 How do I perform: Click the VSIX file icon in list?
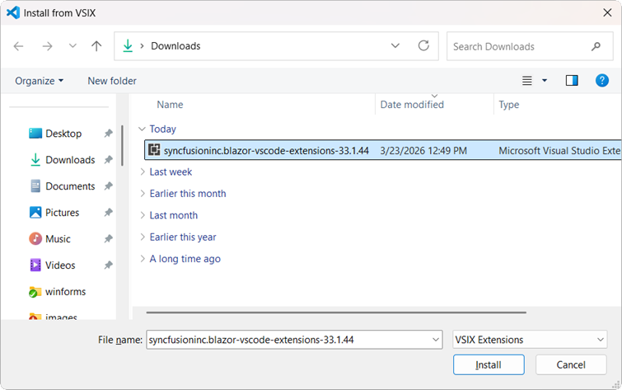154,150
